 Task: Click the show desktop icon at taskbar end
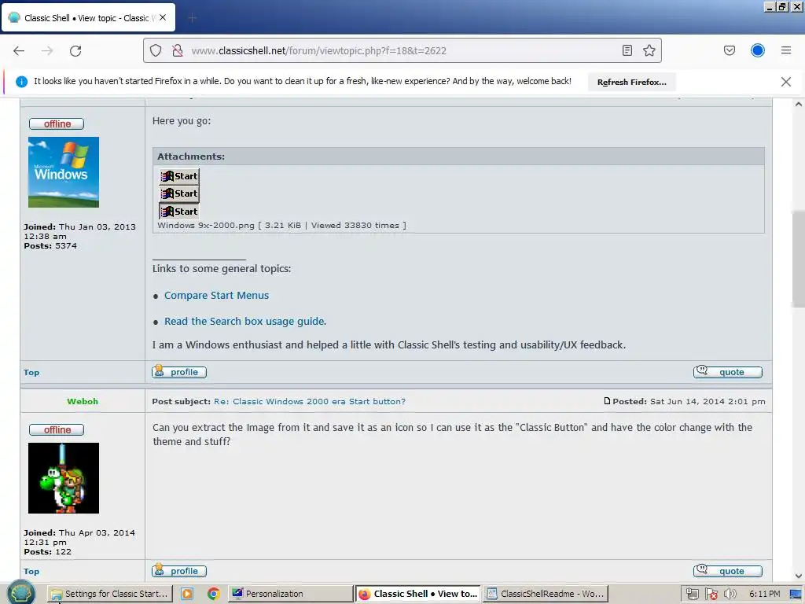click(796, 594)
